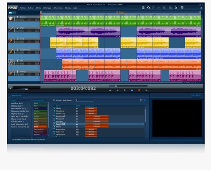Toggle the FX button on track 3 Harp
Image resolution: width=211 pixels, height=170 pixels.
point(37,42)
